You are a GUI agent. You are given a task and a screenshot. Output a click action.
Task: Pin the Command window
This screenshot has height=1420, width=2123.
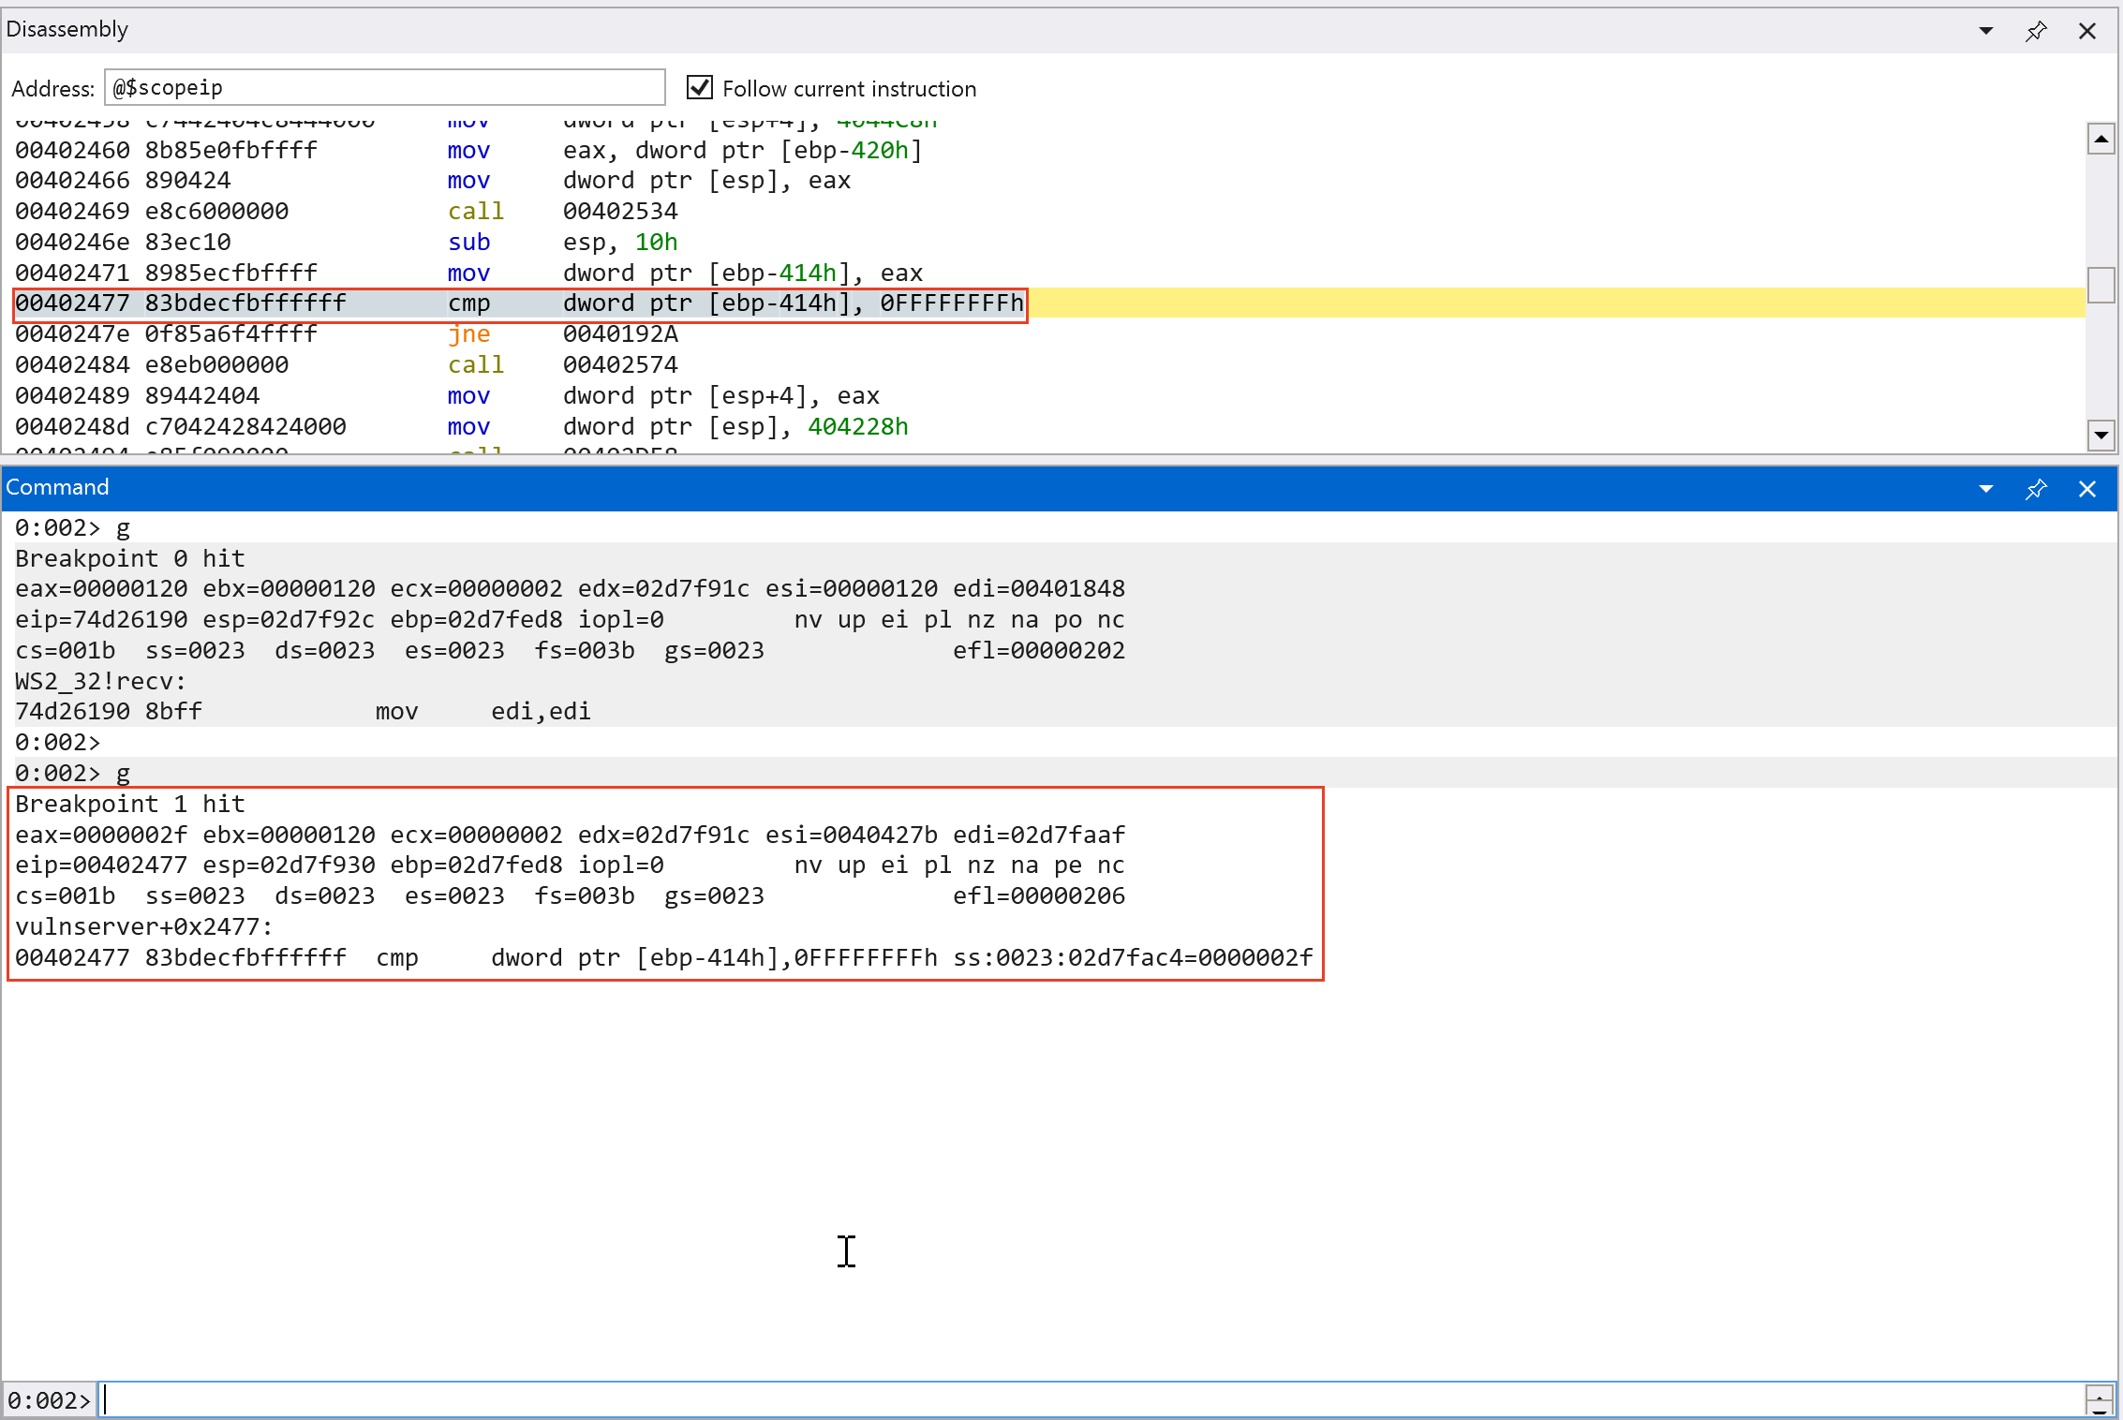2036,489
